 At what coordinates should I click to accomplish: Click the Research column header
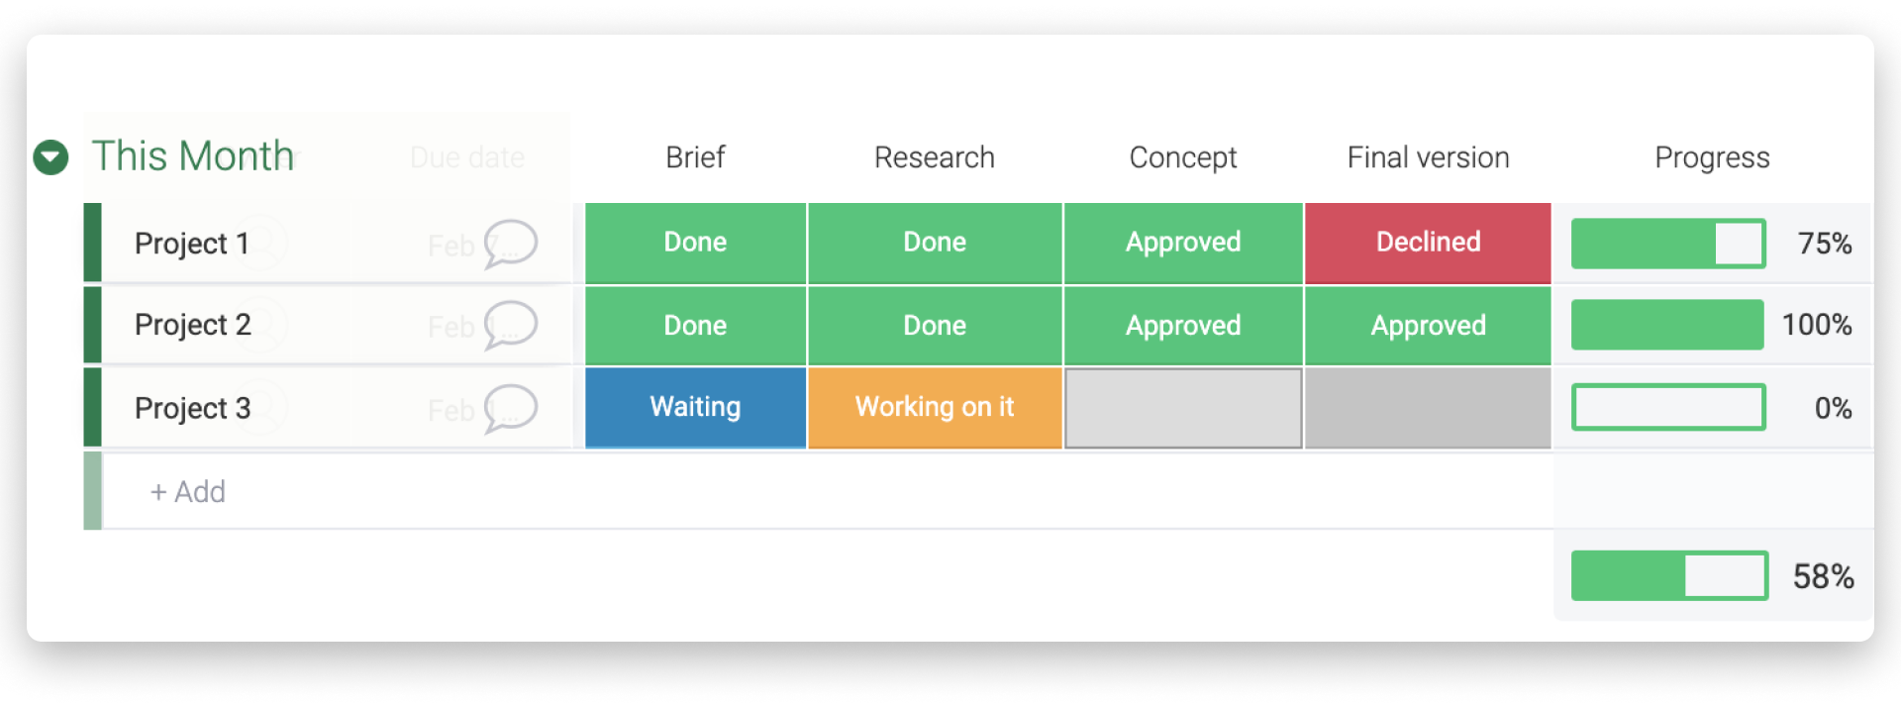tap(934, 157)
